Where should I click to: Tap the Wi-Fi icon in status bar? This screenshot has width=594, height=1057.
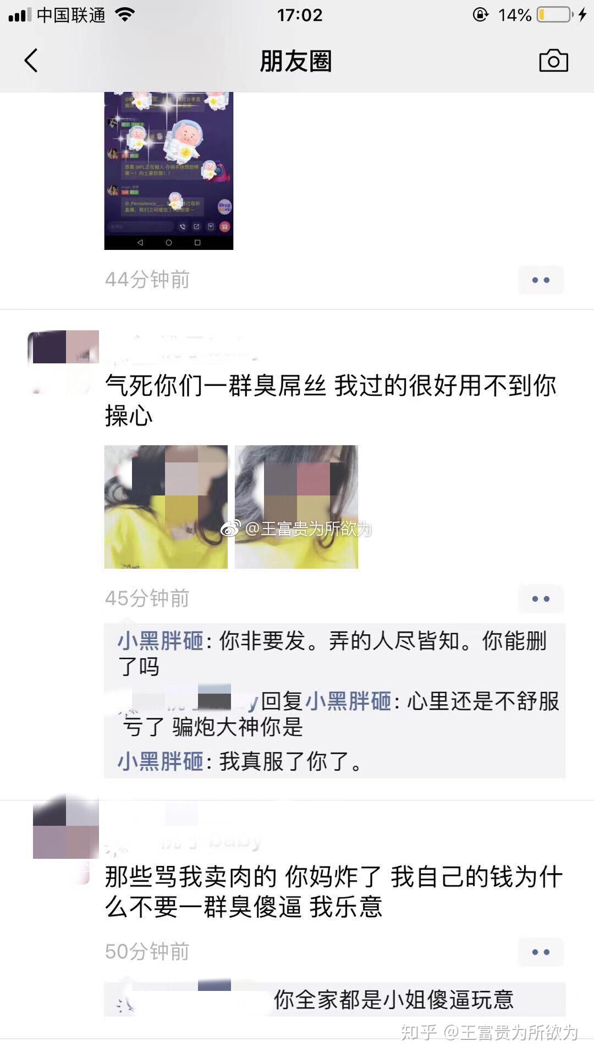125,15
